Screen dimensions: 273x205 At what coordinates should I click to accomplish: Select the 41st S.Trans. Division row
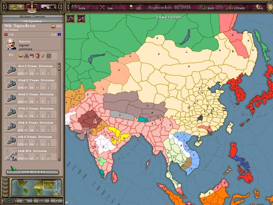click(31, 69)
